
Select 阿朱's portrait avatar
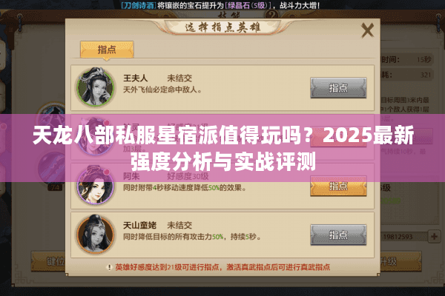pyautogui.click(x=96, y=185)
